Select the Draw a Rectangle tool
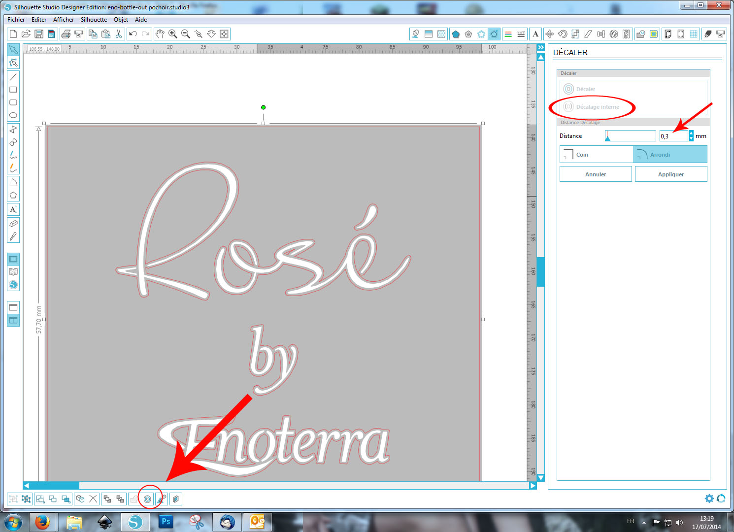The image size is (734, 532). [13, 90]
